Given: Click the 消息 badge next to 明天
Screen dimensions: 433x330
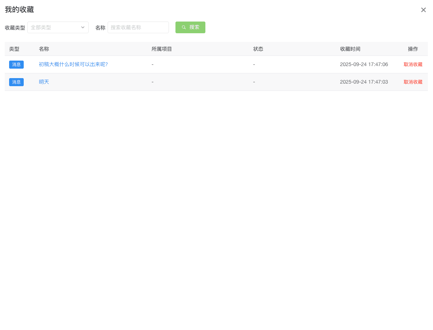Looking at the screenshot, I should pos(16,82).
